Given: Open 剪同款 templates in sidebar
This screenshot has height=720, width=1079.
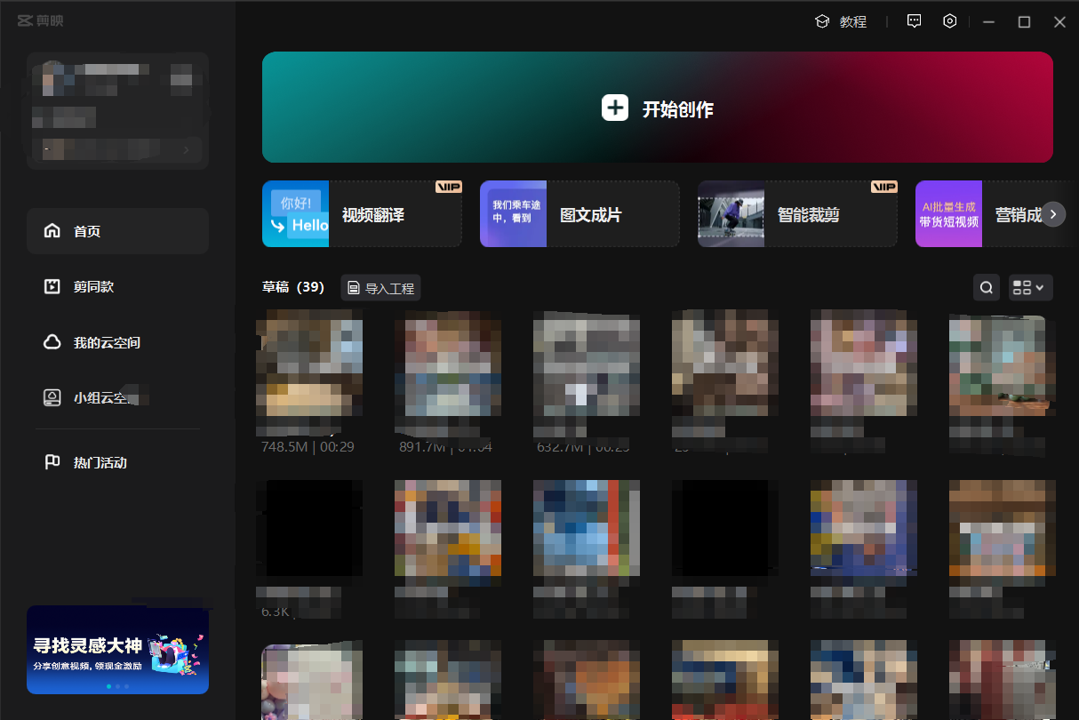Looking at the screenshot, I should [117, 287].
